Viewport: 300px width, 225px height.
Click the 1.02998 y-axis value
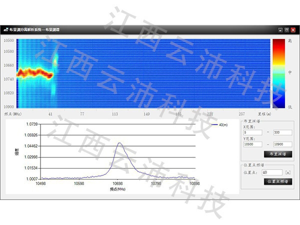(31, 157)
